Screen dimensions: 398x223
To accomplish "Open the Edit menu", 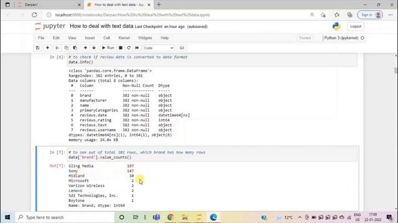I will click(56, 38).
